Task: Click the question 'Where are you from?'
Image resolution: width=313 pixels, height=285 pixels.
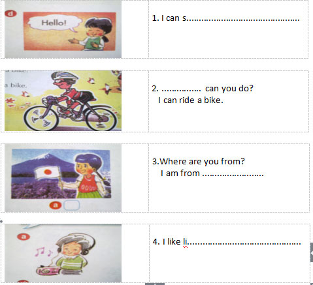Action: pyautogui.click(x=202, y=162)
